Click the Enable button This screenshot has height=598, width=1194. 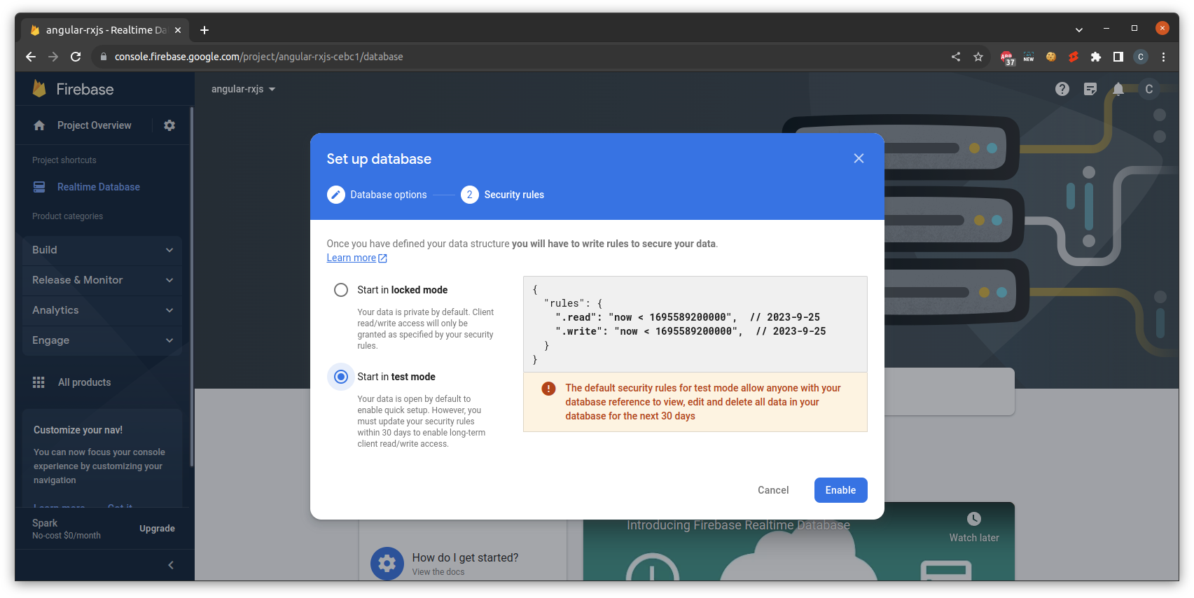(x=840, y=490)
